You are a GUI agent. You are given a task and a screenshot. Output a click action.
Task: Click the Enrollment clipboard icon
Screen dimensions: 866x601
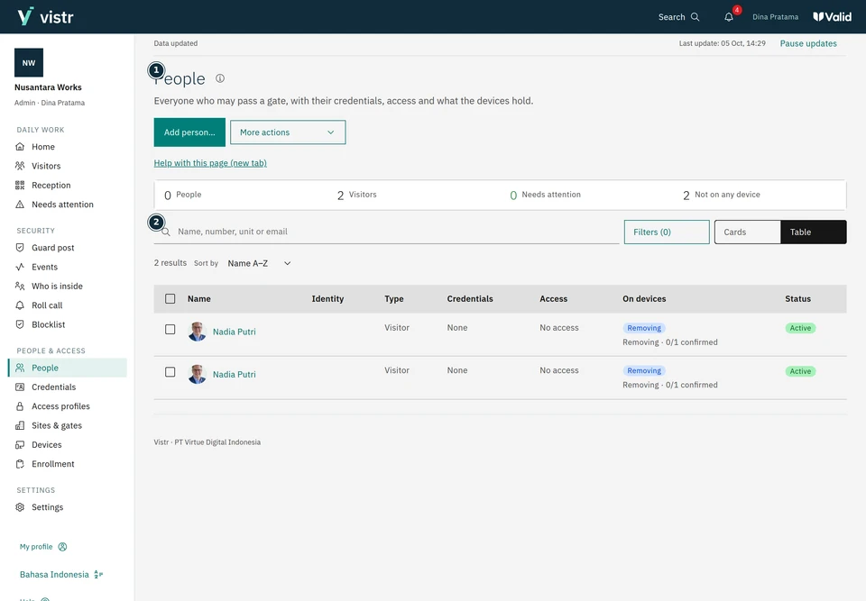(20, 464)
